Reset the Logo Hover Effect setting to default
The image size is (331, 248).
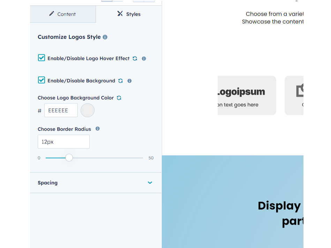click(x=135, y=59)
